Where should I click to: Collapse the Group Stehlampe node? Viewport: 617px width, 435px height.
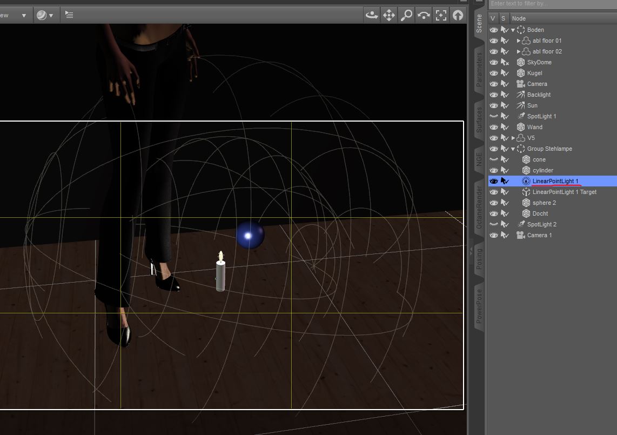pos(513,149)
